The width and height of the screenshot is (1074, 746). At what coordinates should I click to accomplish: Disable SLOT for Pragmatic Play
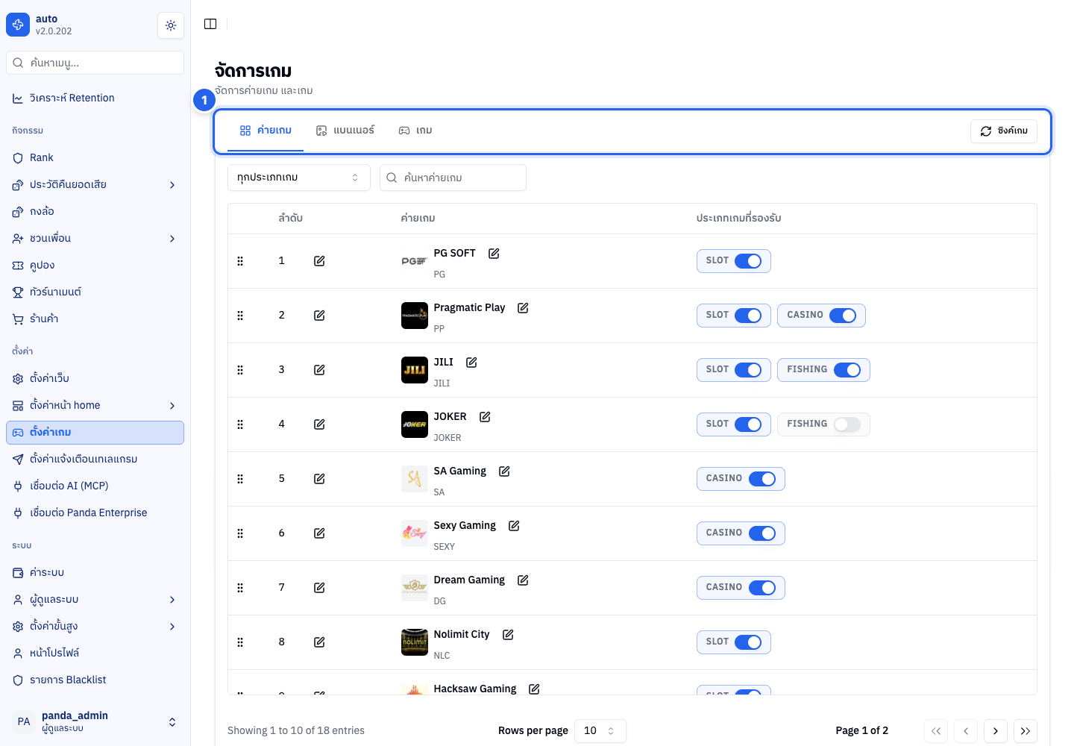748,316
